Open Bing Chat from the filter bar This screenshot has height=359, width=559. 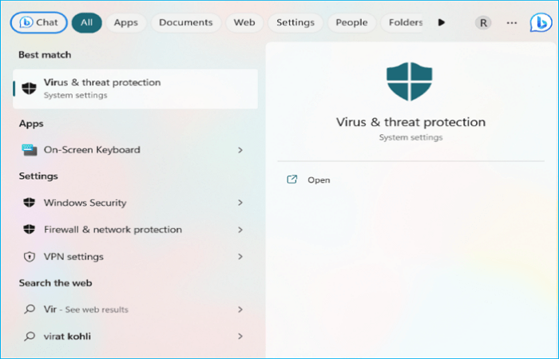coord(38,22)
